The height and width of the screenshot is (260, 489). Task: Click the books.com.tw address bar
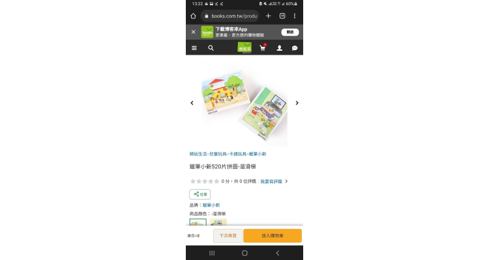[x=230, y=16]
